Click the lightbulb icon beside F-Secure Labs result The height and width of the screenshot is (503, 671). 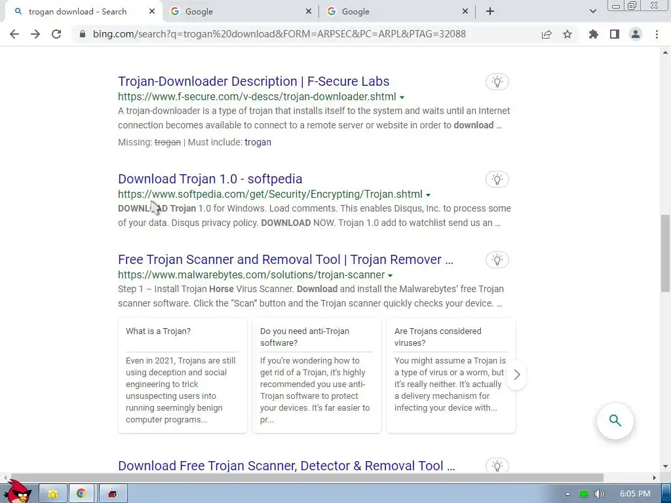tap(497, 82)
